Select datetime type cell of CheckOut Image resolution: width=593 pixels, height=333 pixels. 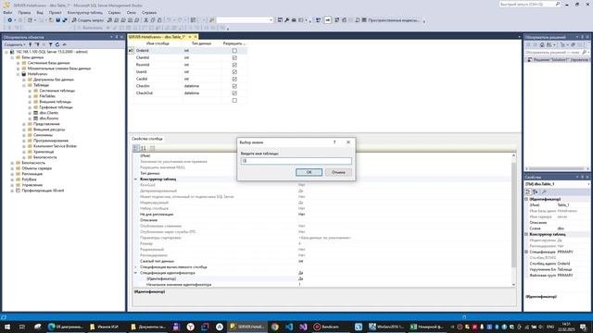(x=201, y=92)
